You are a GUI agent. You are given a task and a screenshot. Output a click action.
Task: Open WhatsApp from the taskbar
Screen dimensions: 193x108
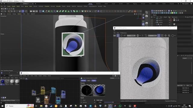click(x=120, y=106)
